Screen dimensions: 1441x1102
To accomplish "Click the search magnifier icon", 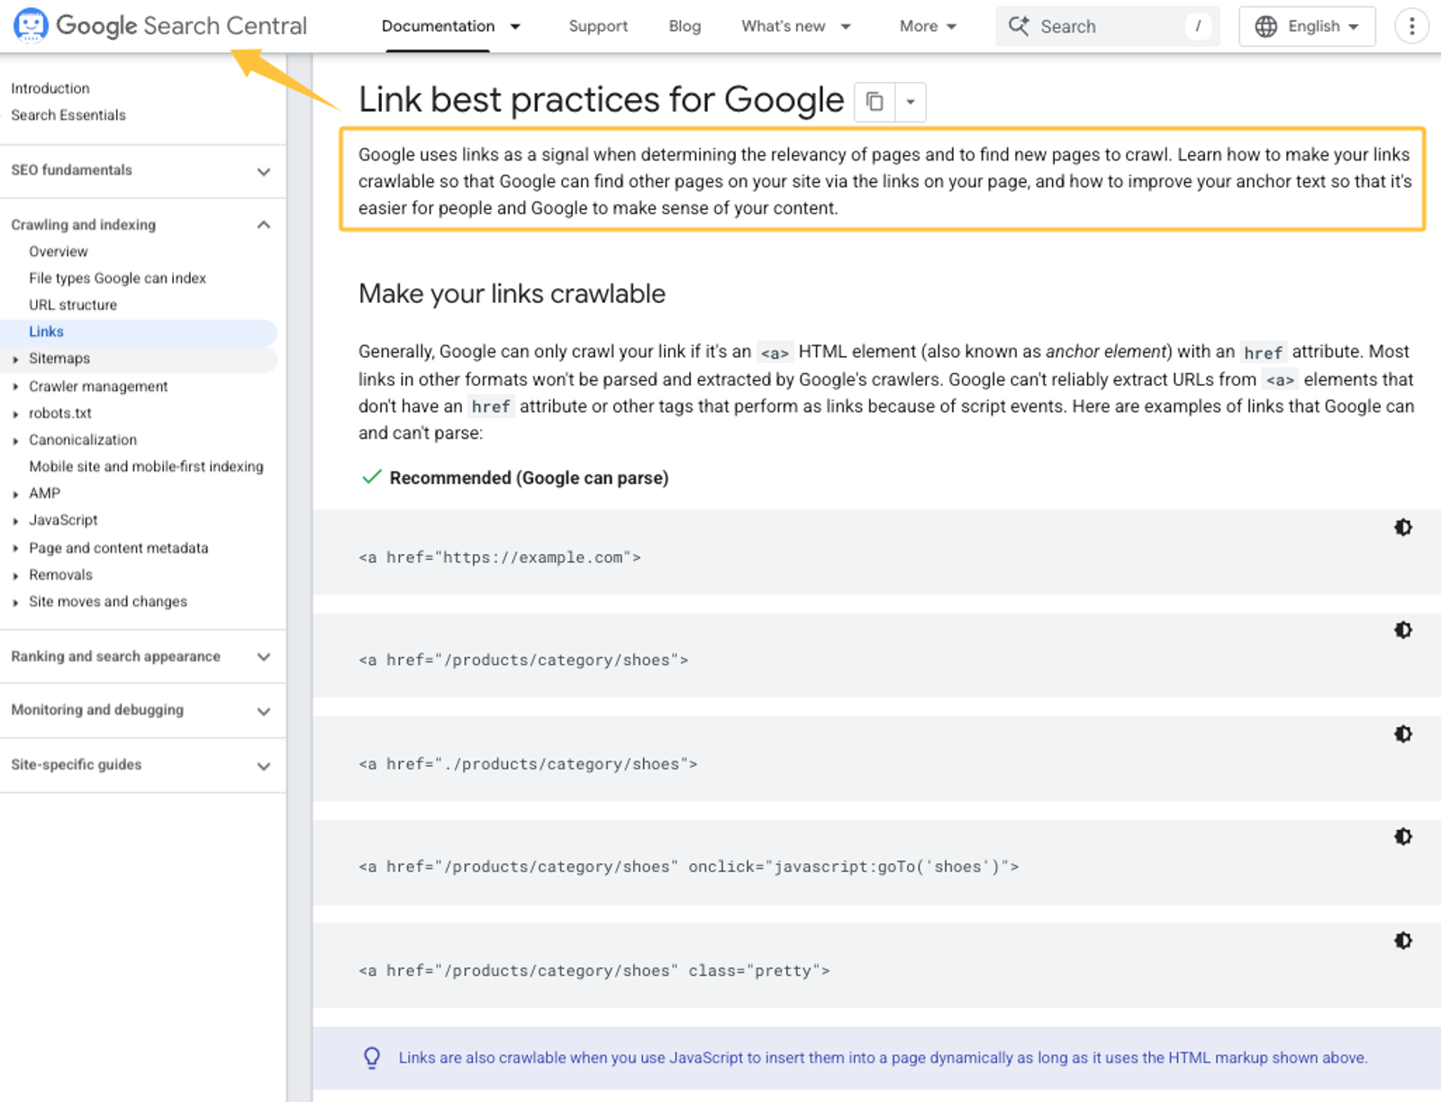I will (x=1019, y=26).
